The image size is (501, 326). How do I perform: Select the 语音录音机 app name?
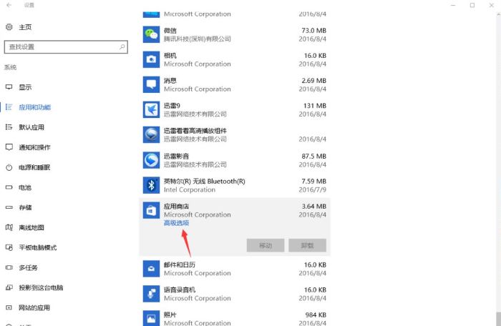[x=179, y=290]
